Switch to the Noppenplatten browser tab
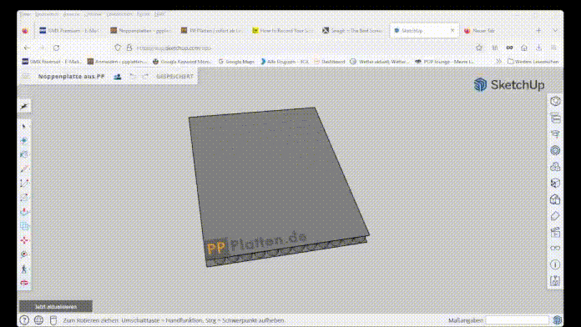Screen dimensions: 581x327 tap(140, 31)
